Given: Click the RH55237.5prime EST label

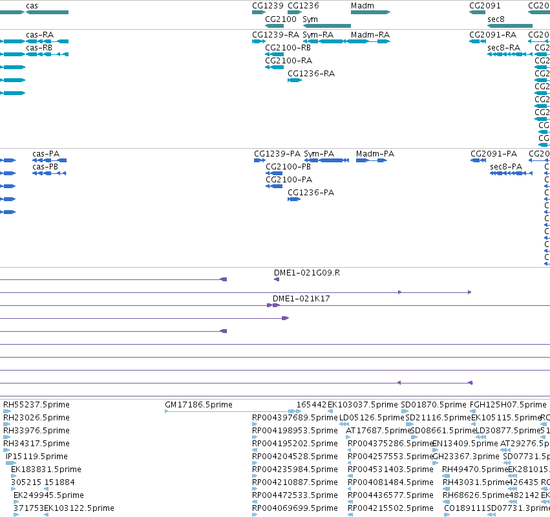Looking at the screenshot, I should point(36,405).
